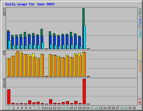
Task: Click the cyan Pages bar for day 9
Action: [43, 46]
